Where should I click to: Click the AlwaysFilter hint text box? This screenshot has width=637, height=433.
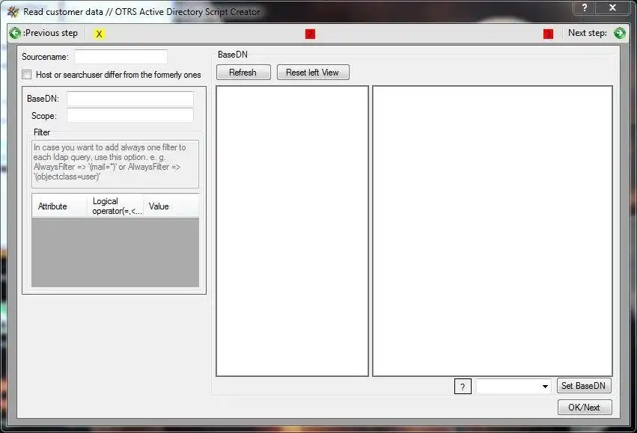(x=115, y=164)
